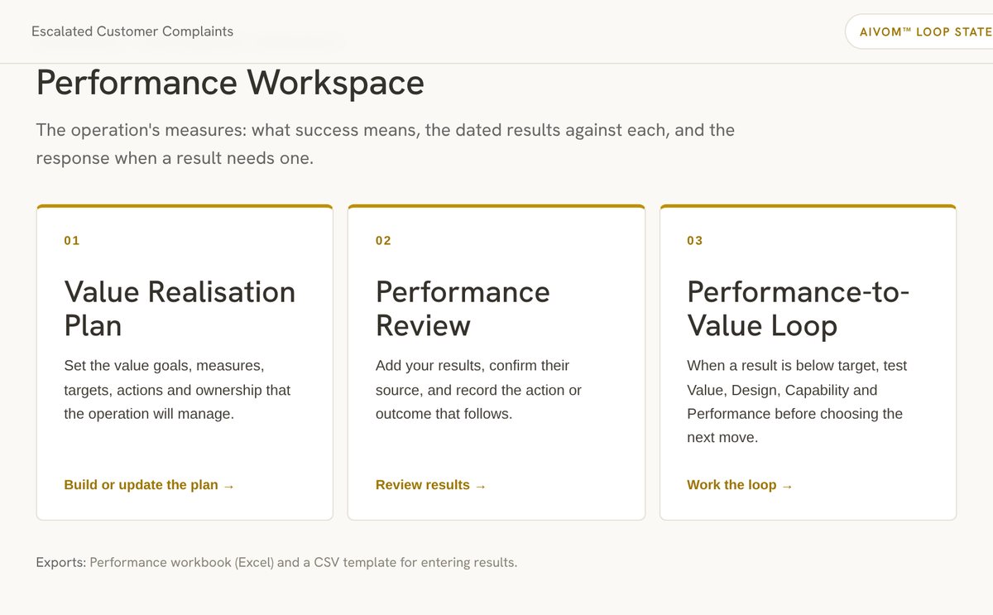Open the Work the loop link
The image size is (993, 615).
pyautogui.click(x=740, y=485)
